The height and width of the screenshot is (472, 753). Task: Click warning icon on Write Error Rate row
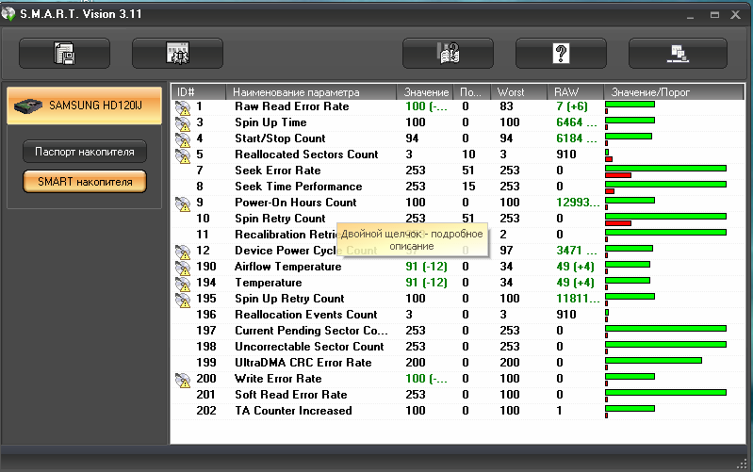183,380
